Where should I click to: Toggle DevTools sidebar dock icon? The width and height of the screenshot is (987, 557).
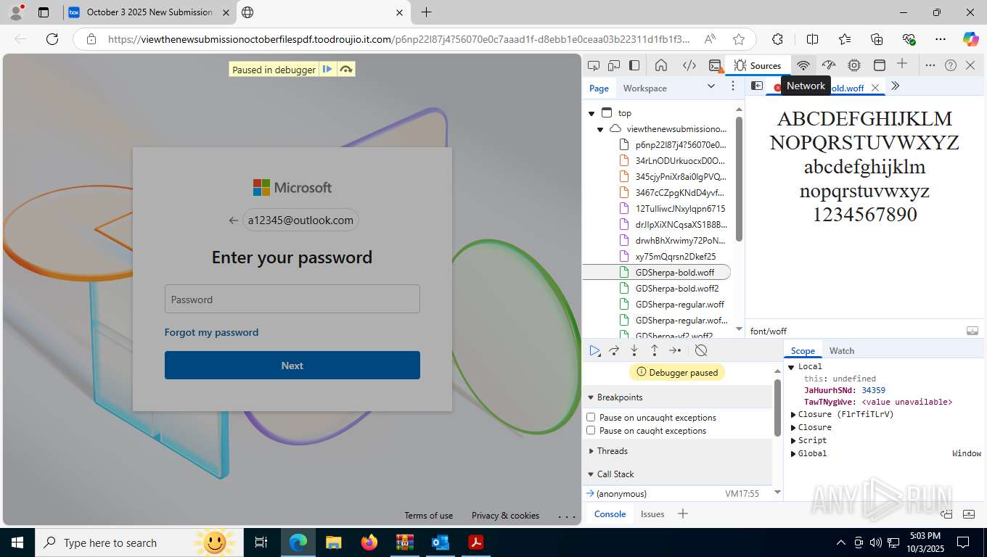pos(634,65)
